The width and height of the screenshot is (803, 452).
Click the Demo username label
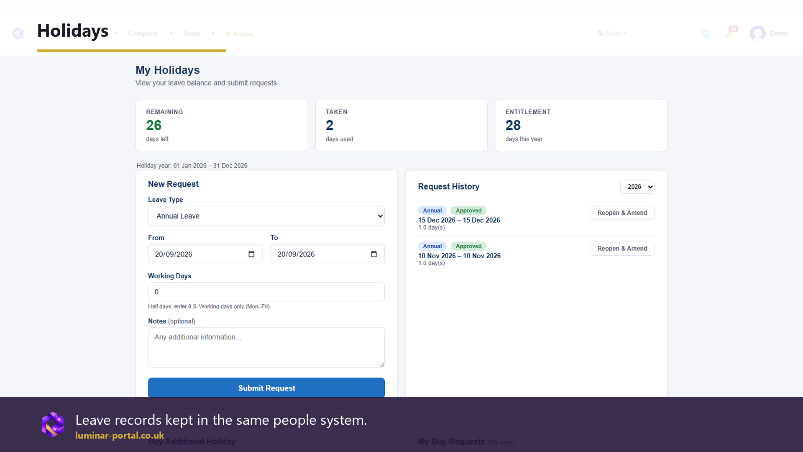click(x=779, y=33)
